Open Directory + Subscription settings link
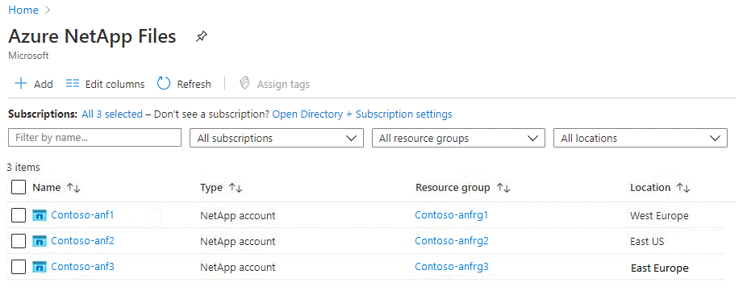Viewport: 743px width, 291px height. 362,114
